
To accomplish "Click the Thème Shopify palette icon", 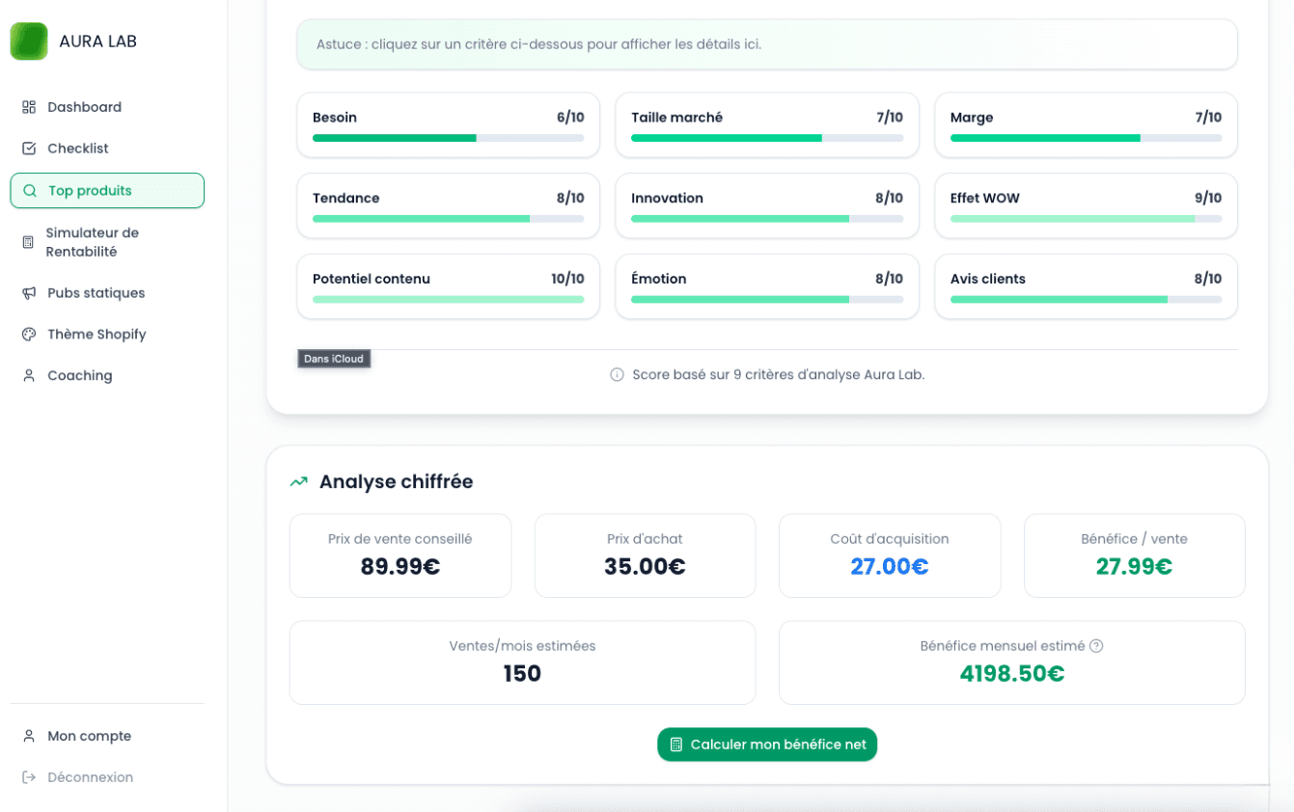I will pos(29,335).
